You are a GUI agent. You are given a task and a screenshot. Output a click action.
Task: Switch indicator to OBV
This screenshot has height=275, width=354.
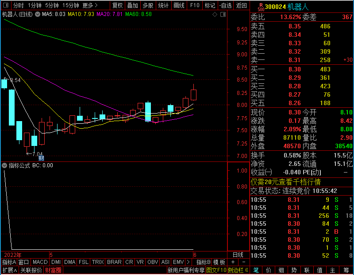coord(153,262)
